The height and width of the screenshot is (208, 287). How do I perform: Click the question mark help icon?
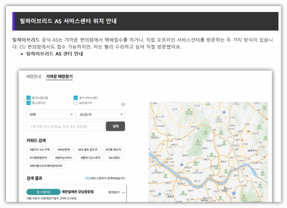coord(123,104)
